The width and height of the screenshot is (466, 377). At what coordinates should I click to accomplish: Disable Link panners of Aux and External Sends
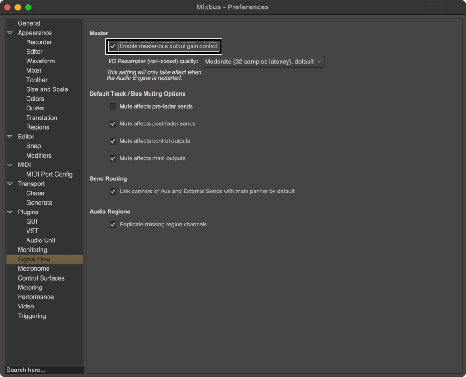click(x=113, y=191)
